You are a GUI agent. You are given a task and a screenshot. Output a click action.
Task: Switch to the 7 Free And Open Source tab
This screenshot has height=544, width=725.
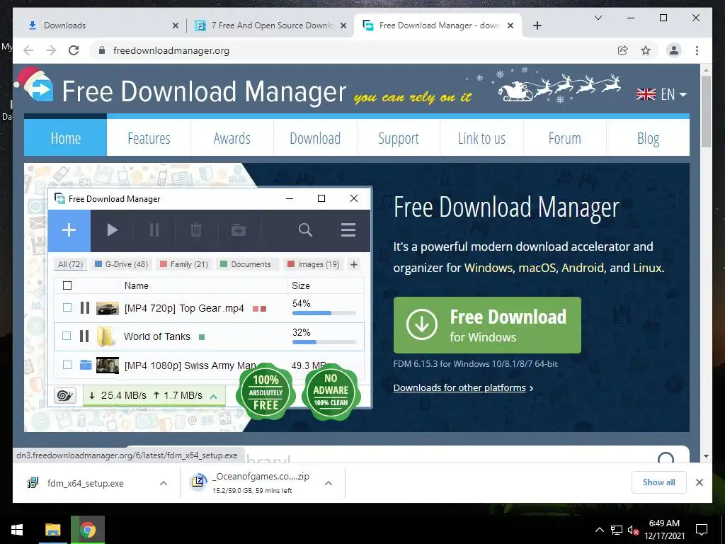click(x=270, y=25)
